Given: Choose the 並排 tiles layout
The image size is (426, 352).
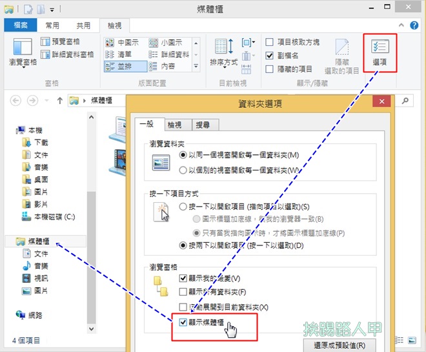Looking at the screenshot, I should coord(121,65).
